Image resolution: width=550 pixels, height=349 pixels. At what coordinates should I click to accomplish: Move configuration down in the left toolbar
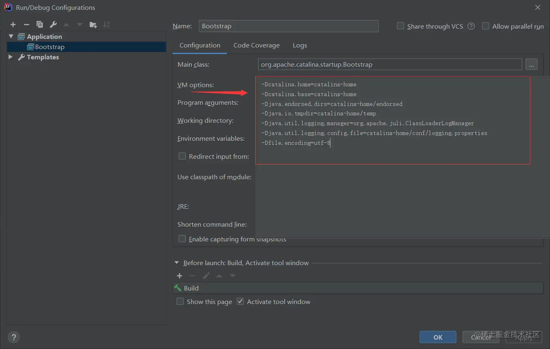pyautogui.click(x=80, y=25)
